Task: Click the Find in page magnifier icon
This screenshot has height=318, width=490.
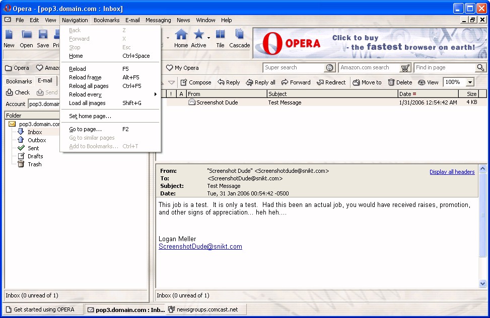Action: [x=480, y=68]
